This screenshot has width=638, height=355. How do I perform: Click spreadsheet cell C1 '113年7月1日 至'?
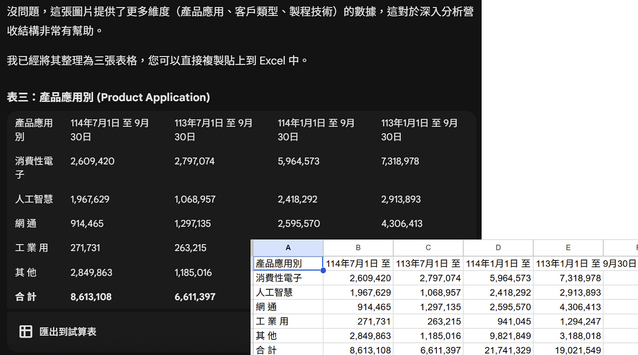428,264
